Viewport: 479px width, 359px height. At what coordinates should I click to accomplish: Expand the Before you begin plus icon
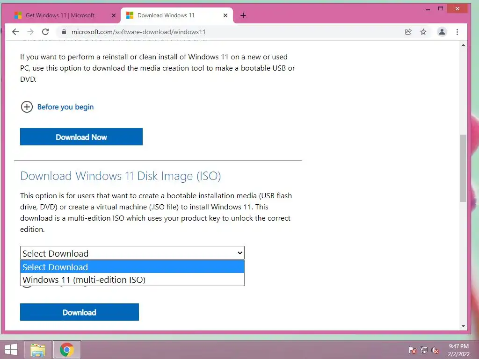click(x=27, y=107)
